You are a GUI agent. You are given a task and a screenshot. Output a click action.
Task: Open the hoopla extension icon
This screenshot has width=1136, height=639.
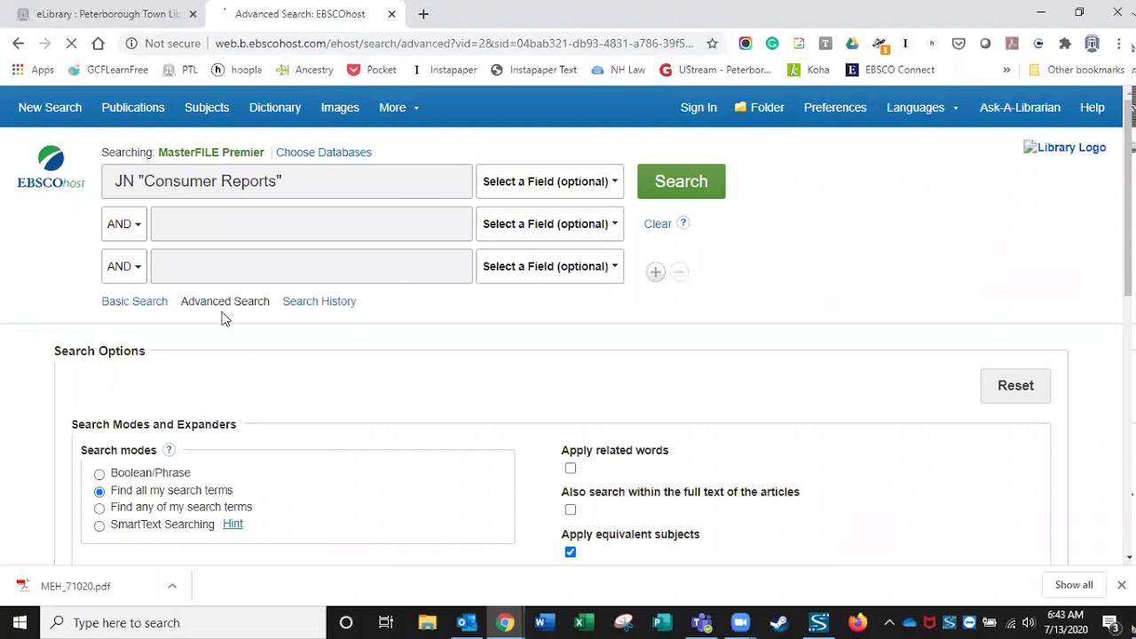click(x=932, y=43)
